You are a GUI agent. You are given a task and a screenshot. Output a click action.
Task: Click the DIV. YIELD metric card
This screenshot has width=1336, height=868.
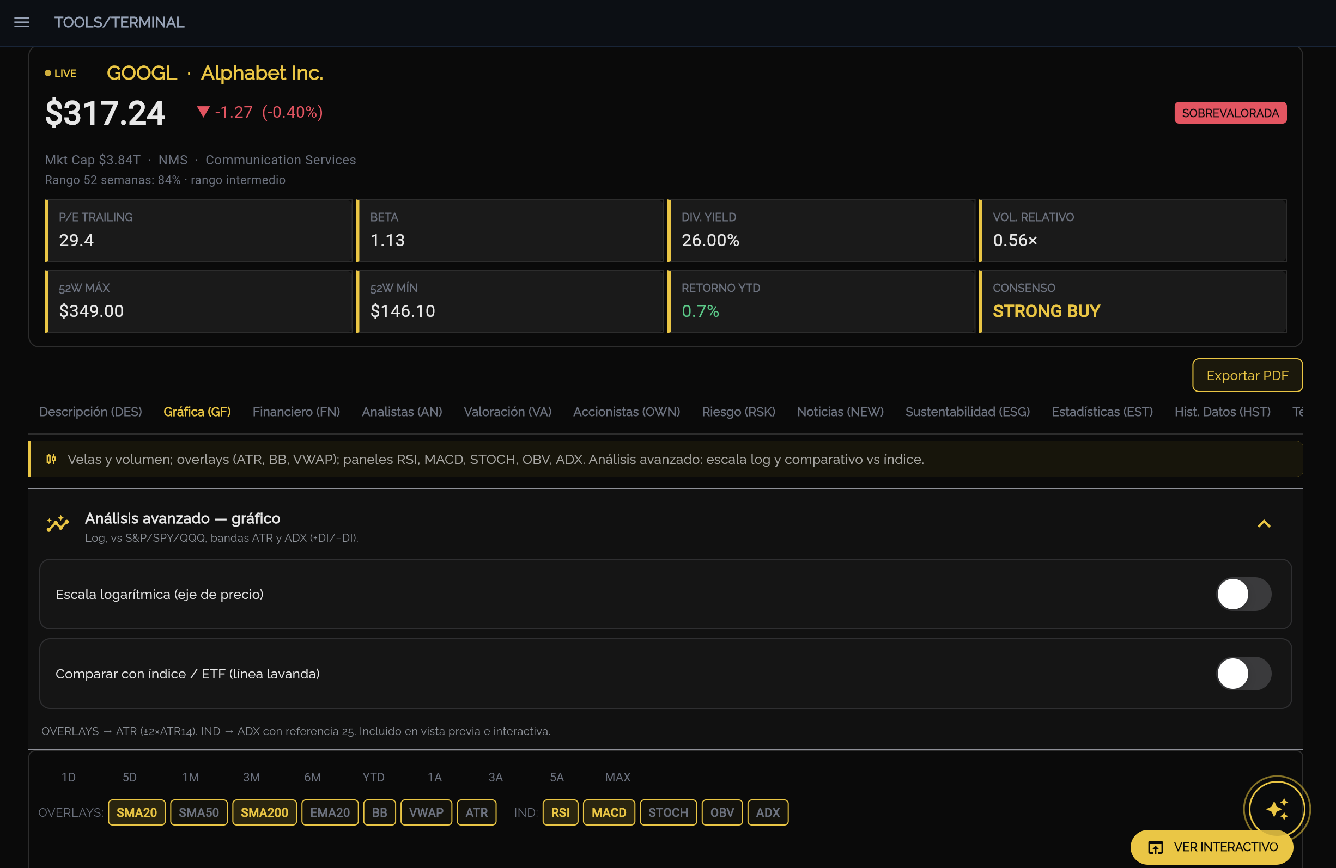(x=821, y=230)
